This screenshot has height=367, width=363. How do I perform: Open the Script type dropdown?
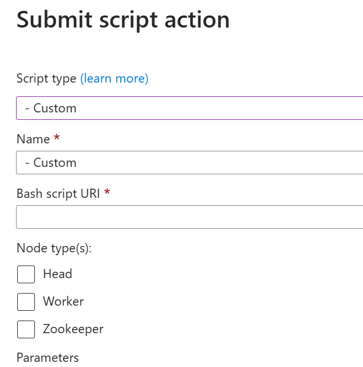click(x=189, y=108)
